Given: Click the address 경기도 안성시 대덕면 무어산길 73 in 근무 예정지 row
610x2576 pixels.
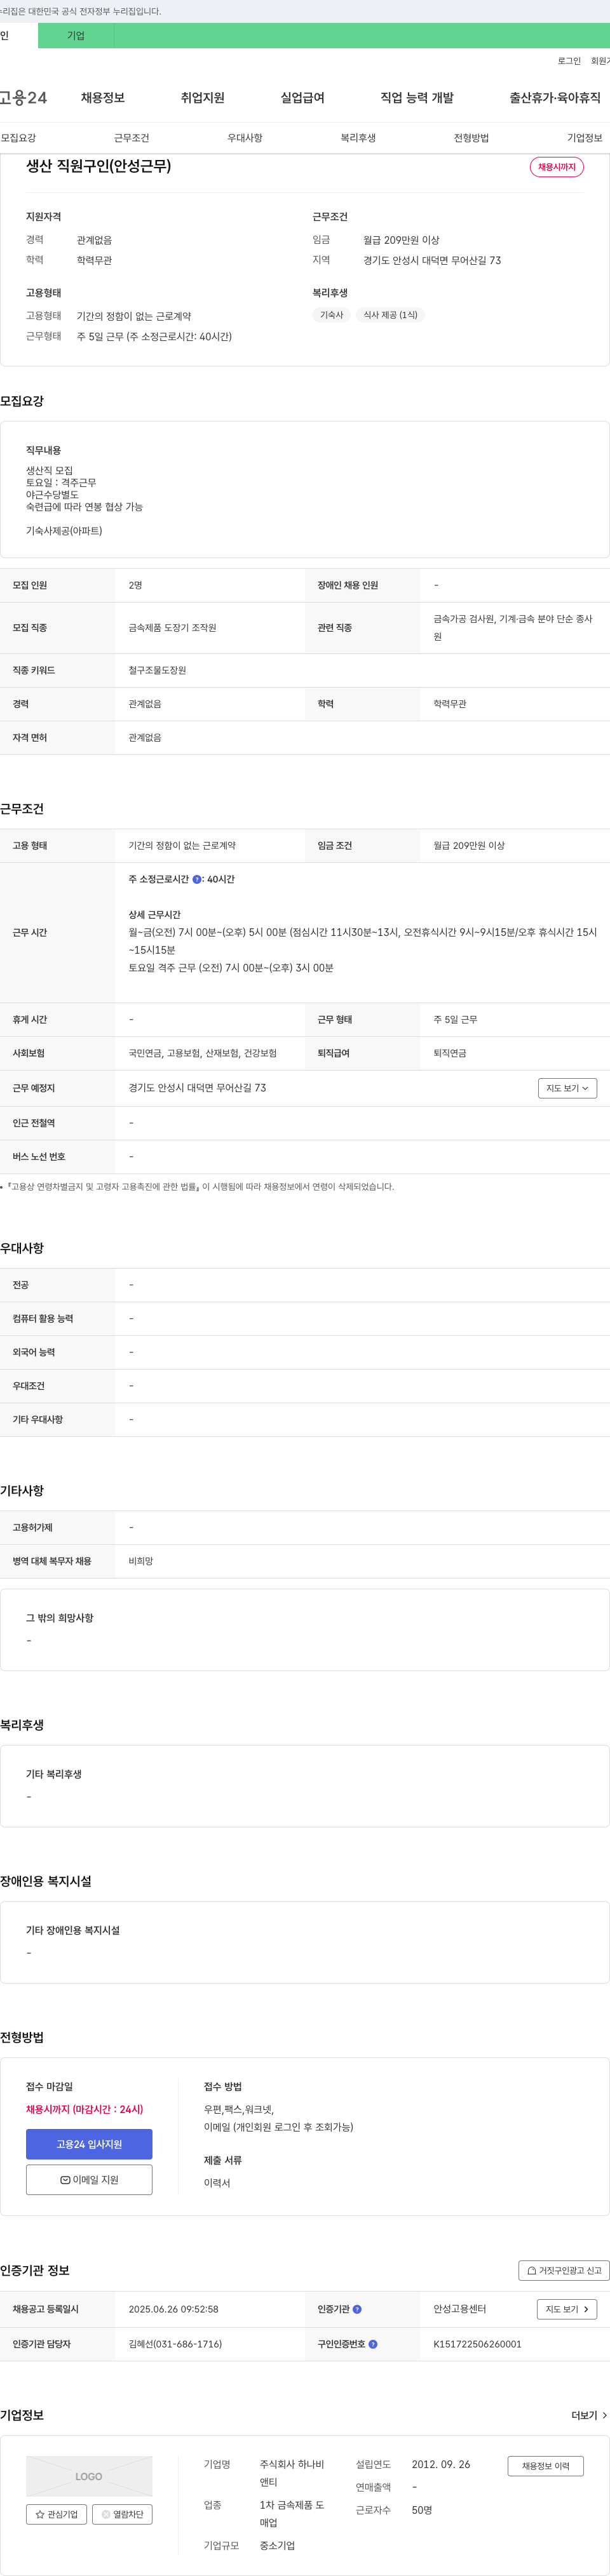Looking at the screenshot, I should click(x=197, y=1088).
